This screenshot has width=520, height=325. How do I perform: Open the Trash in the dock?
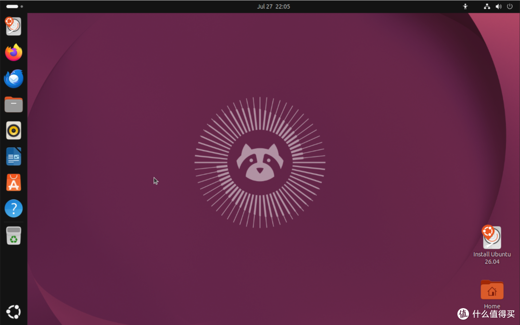[x=13, y=235]
